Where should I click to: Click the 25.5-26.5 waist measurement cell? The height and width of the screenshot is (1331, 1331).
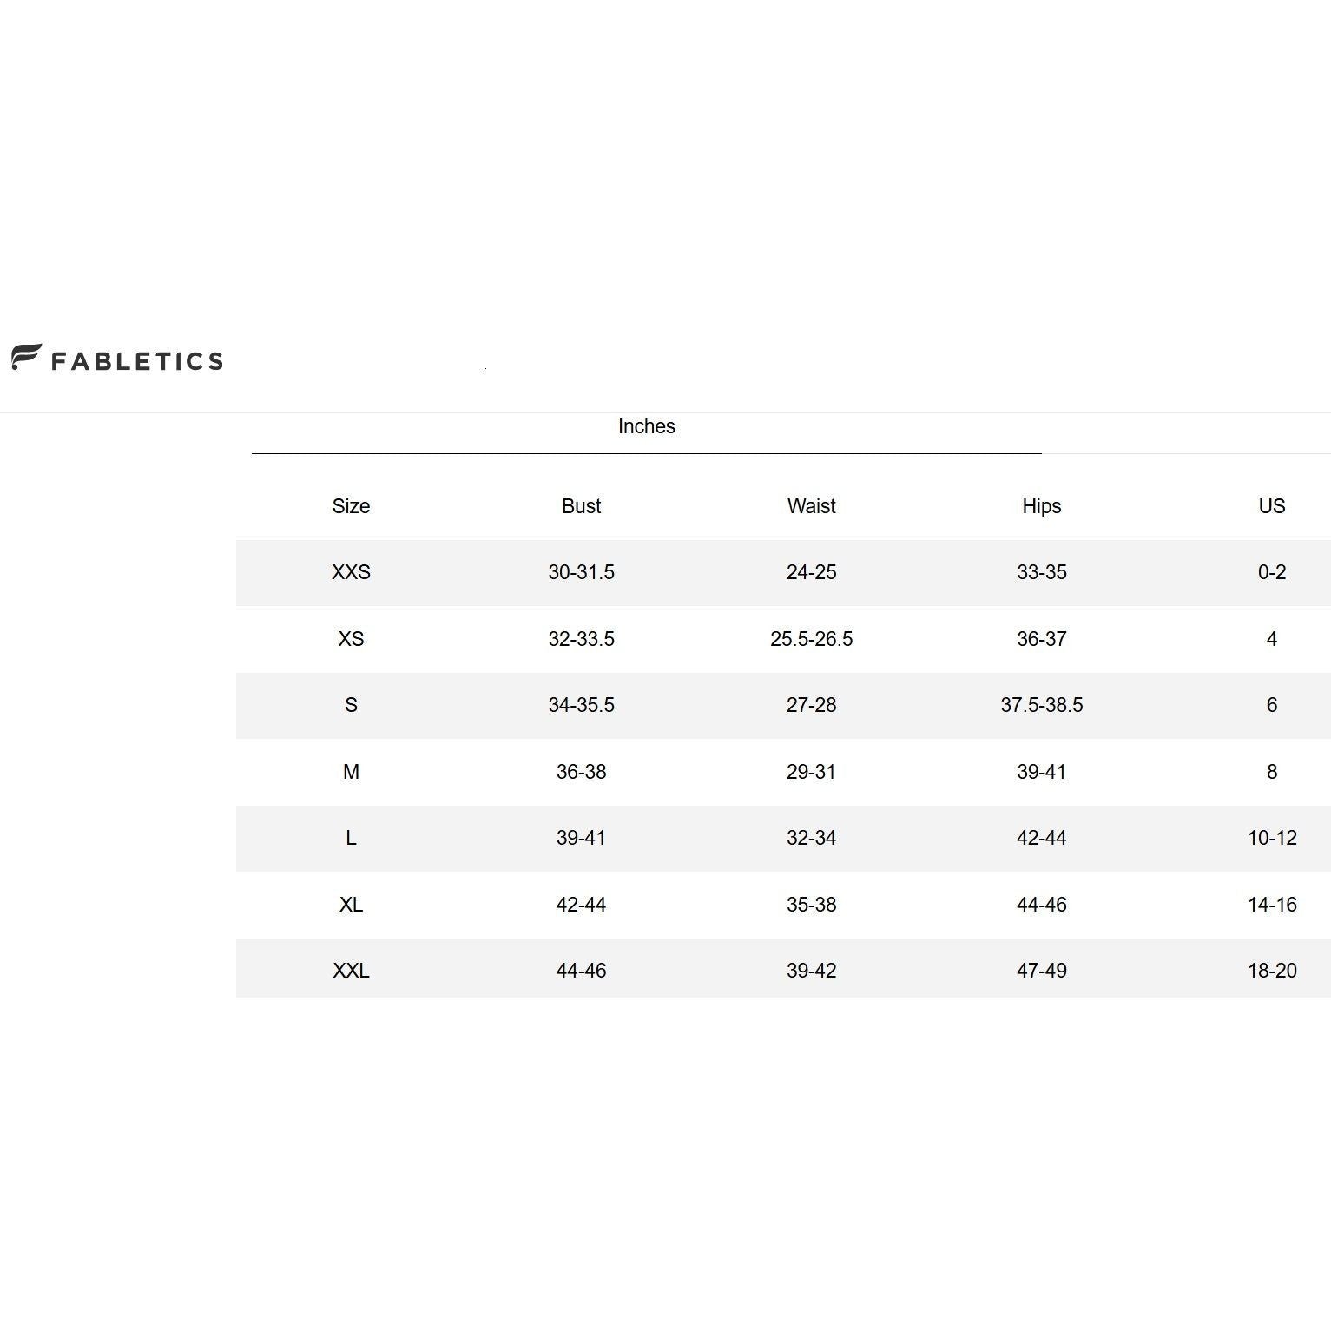pos(811,639)
